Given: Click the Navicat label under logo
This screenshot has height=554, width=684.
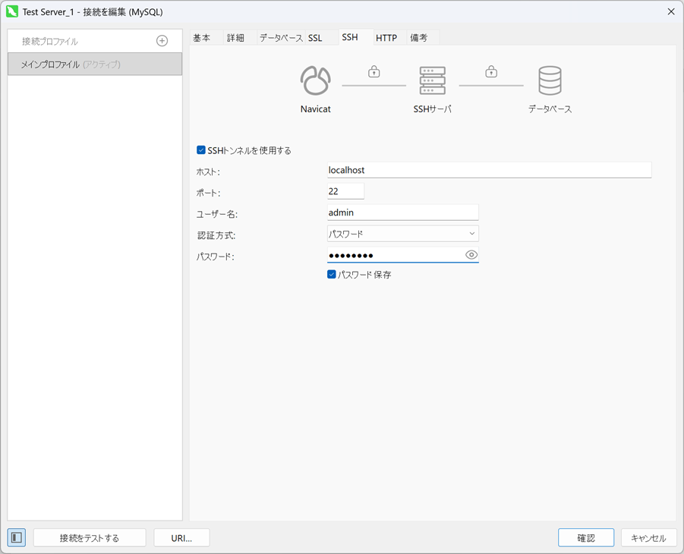Looking at the screenshot, I should point(315,109).
